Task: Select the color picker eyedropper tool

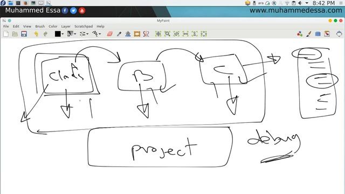Action: (x=119, y=34)
